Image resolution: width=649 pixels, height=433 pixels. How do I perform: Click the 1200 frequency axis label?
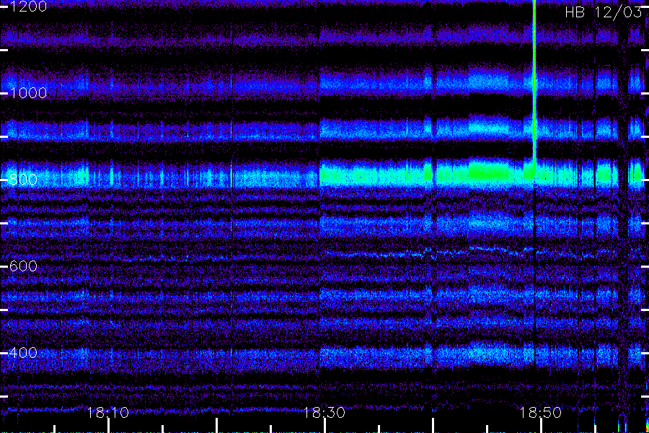(x=28, y=6)
